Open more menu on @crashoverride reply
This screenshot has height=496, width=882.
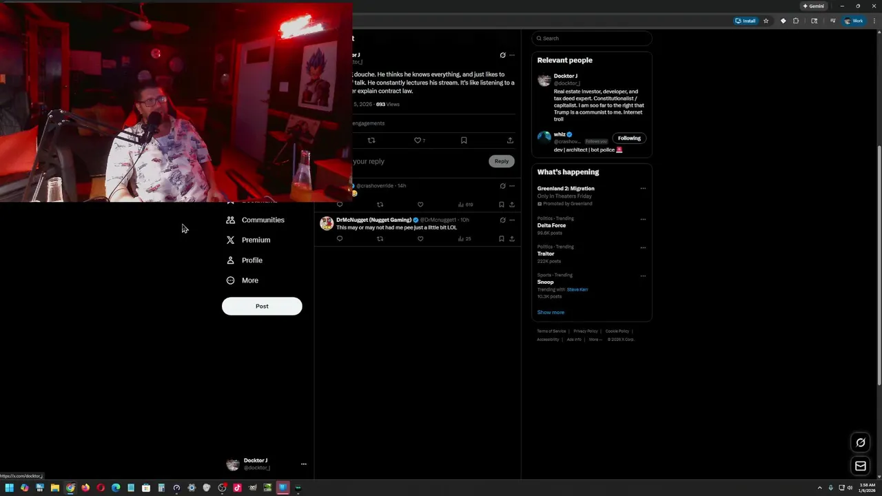[x=512, y=186]
